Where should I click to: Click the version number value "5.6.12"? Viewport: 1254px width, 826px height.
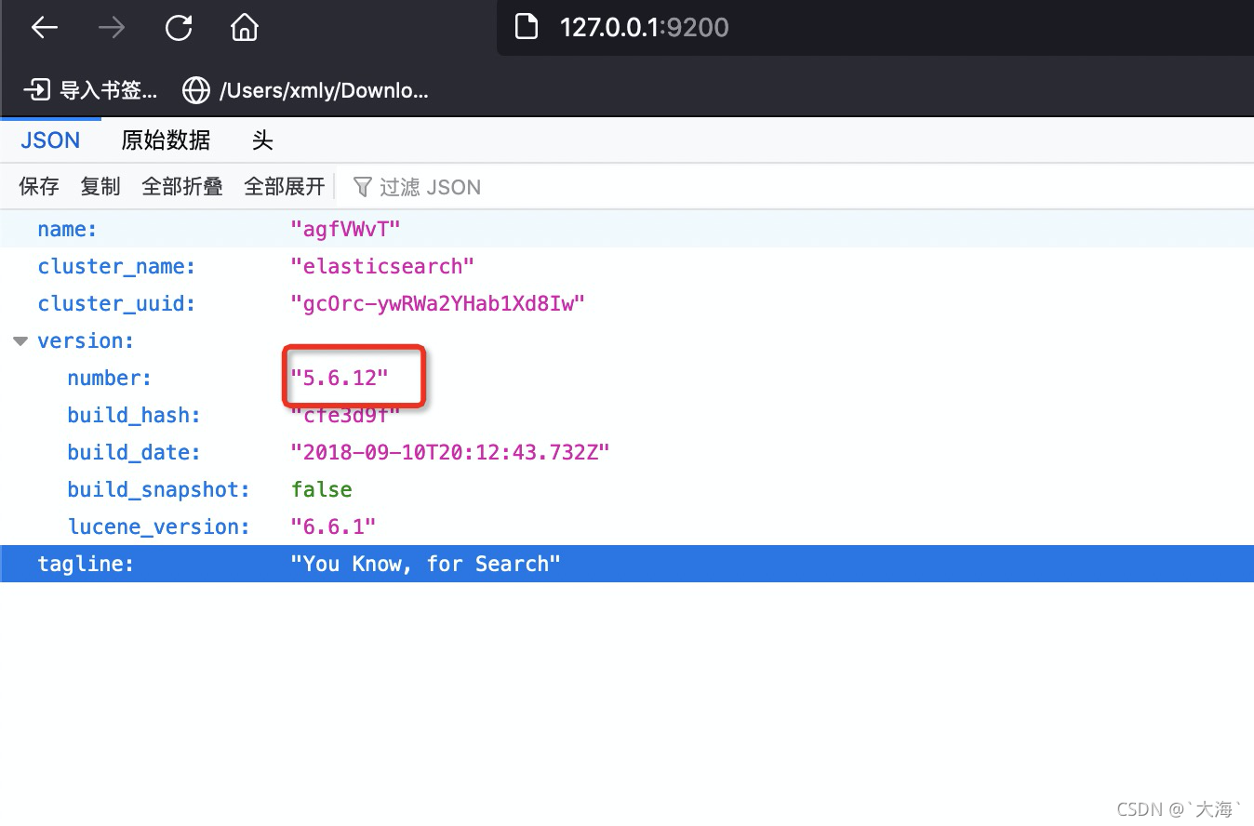(x=340, y=378)
